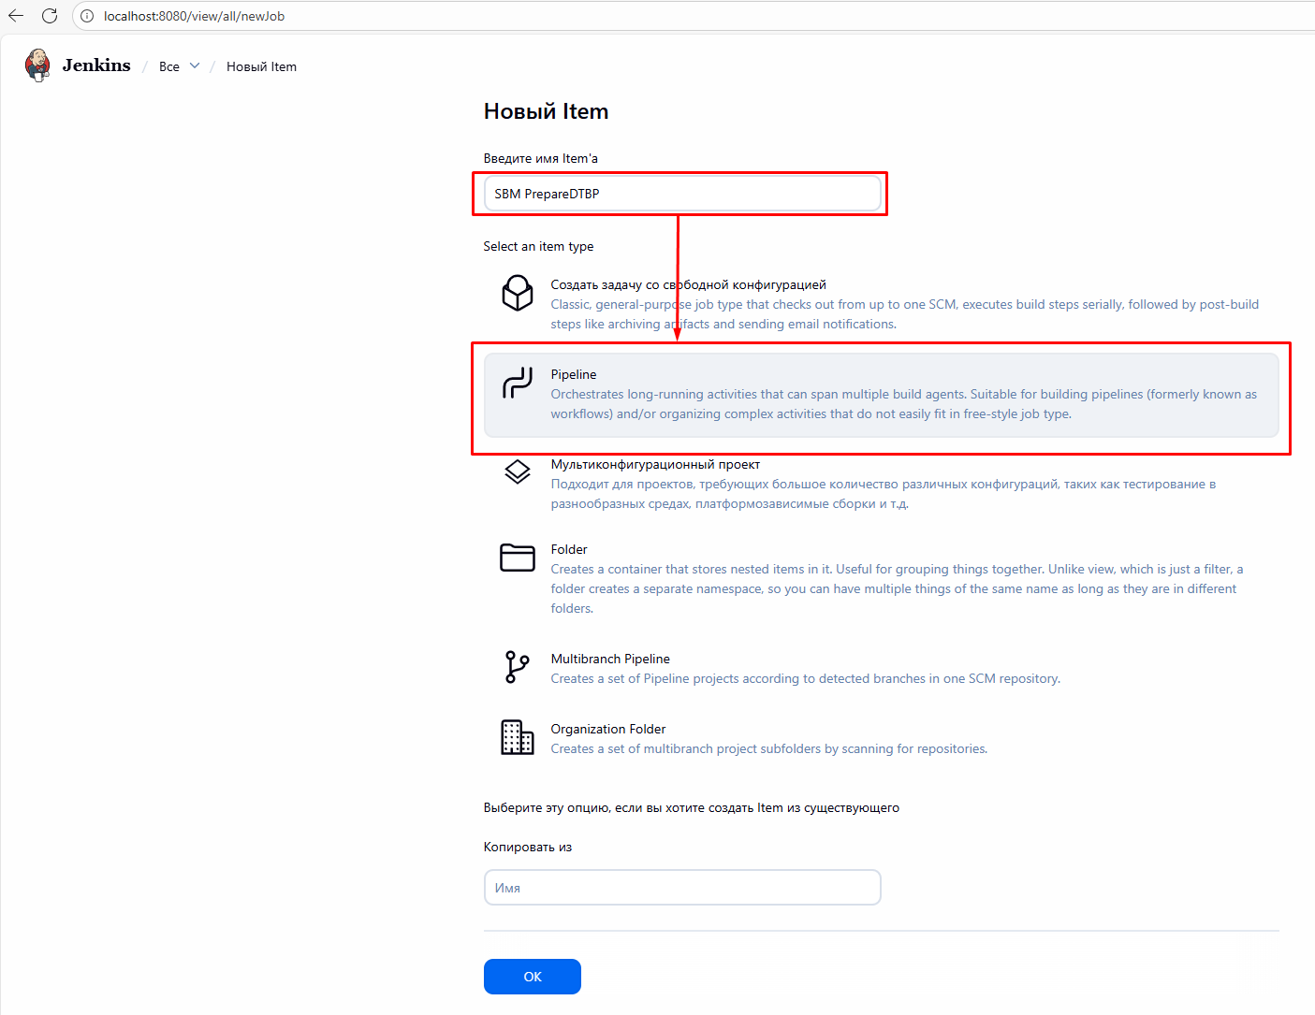The image size is (1315, 1015).
Task: Click the Pipeline curved pipe icon
Action: (517, 383)
